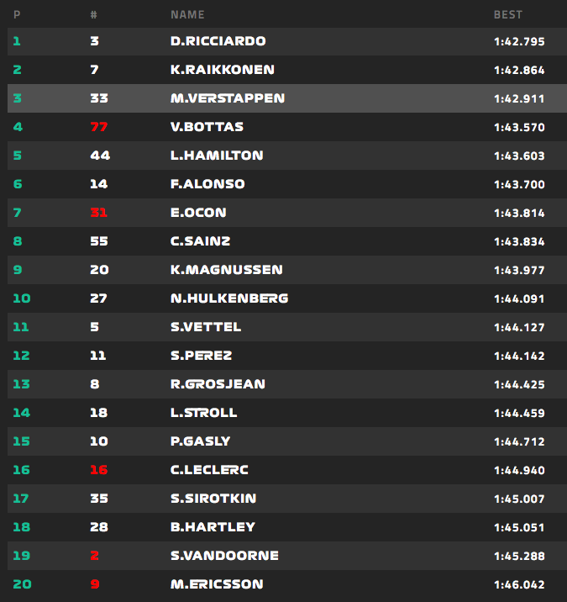Viewport: 567px width, 602px height.
Task: Click red car number 77
Action: [x=99, y=127]
